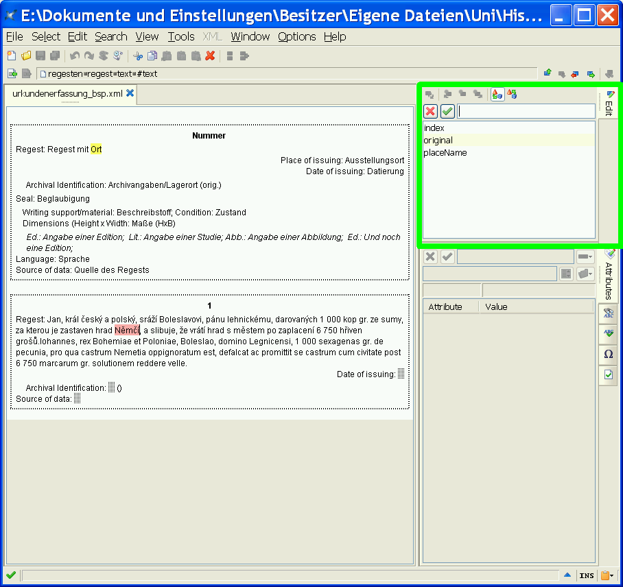The height and width of the screenshot is (587, 623).
Task: Switch to the Edit side tab
Action: [609, 104]
